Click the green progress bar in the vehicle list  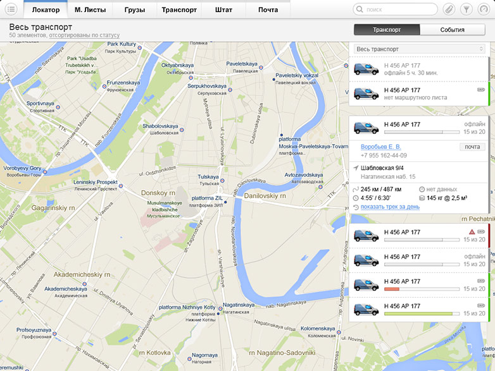(x=422, y=313)
